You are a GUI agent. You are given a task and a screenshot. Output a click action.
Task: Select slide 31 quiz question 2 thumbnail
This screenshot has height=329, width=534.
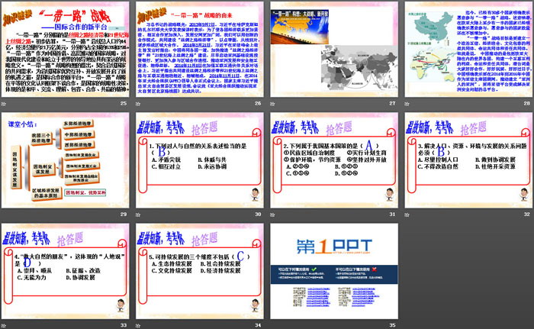coord(334,160)
